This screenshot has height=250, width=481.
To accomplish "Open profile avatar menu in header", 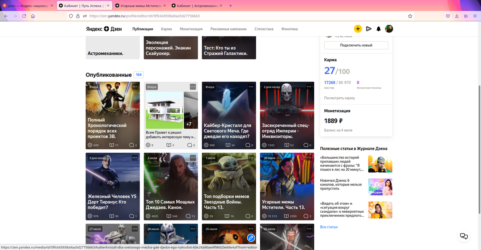I will click(389, 29).
